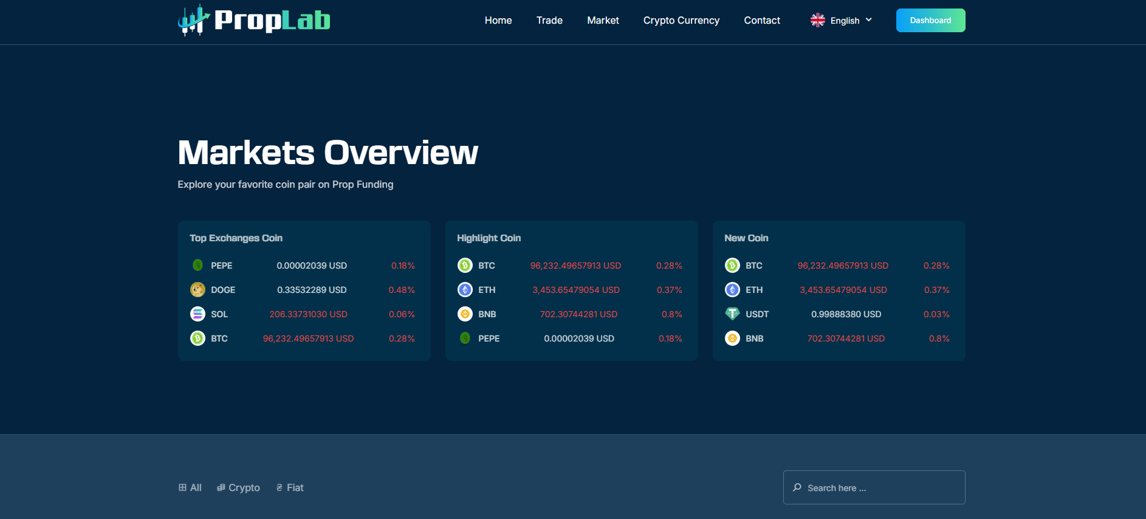The image size is (1146, 519).
Task: Click the PropLab logo
Action: (254, 21)
